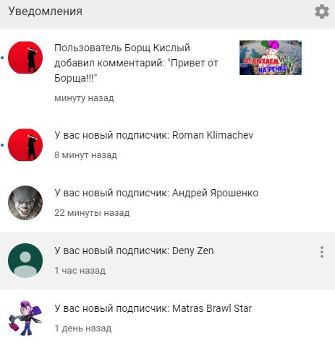
Task: Click default green profile avatar for Deny Zen
Action: click(x=25, y=261)
